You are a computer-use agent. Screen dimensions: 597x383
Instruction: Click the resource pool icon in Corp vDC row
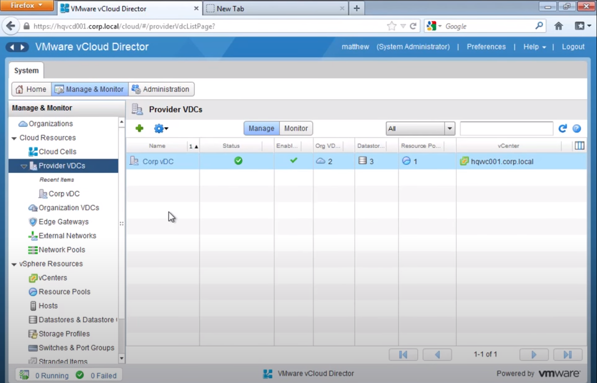(x=406, y=161)
